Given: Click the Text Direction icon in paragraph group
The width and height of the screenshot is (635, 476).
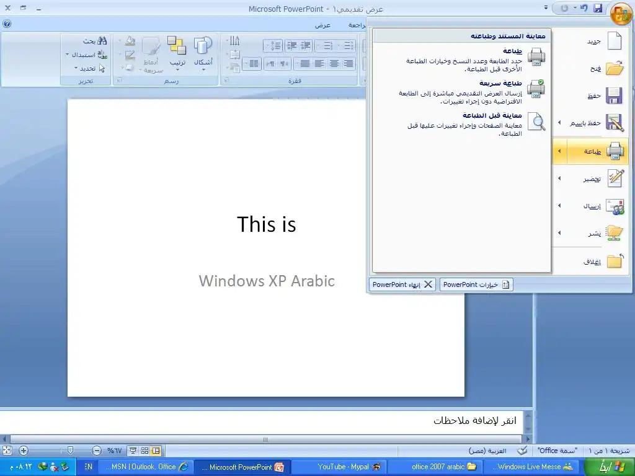Looking at the screenshot, I should click(x=235, y=40).
